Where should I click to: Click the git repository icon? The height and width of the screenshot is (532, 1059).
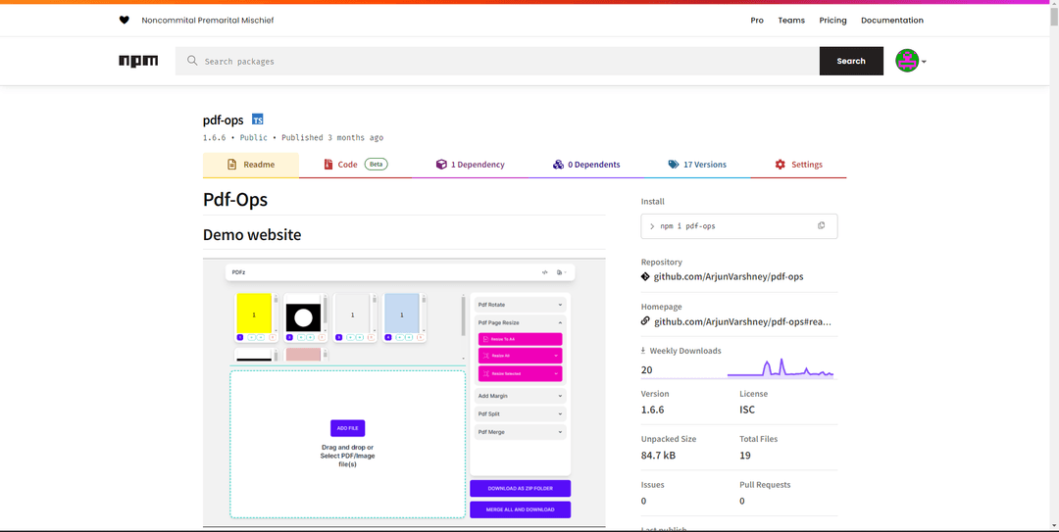click(645, 277)
